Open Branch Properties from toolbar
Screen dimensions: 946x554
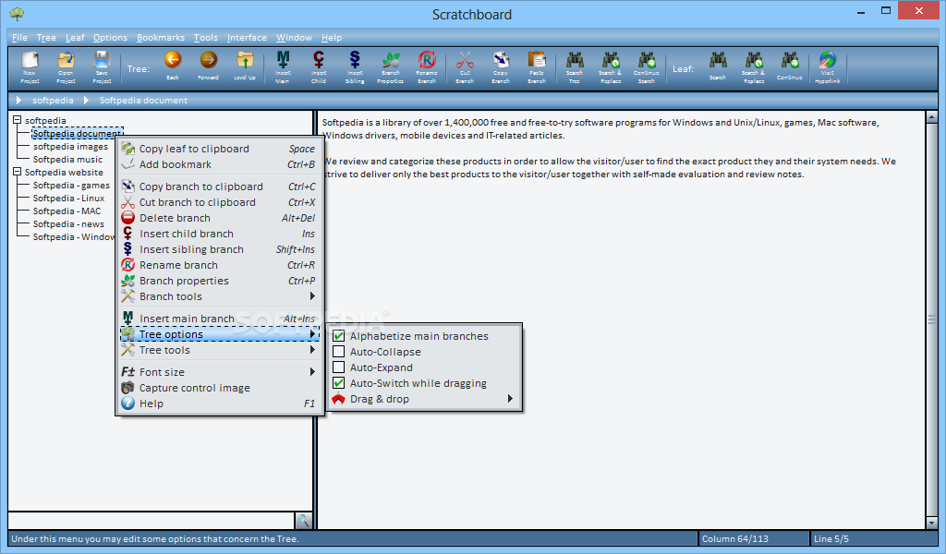point(391,66)
